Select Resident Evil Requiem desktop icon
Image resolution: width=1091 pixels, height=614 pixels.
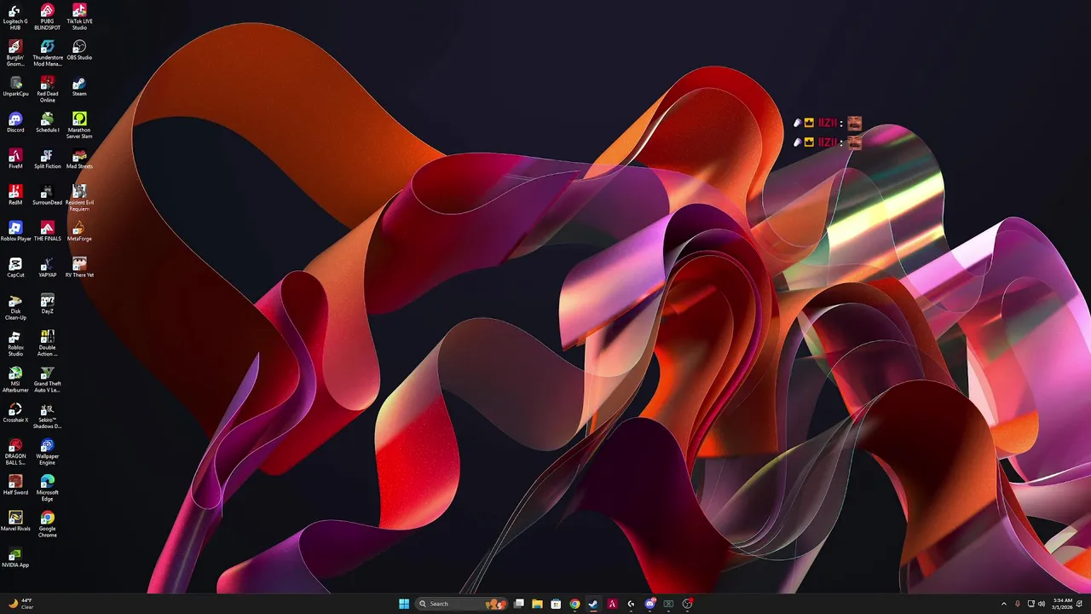79,198
